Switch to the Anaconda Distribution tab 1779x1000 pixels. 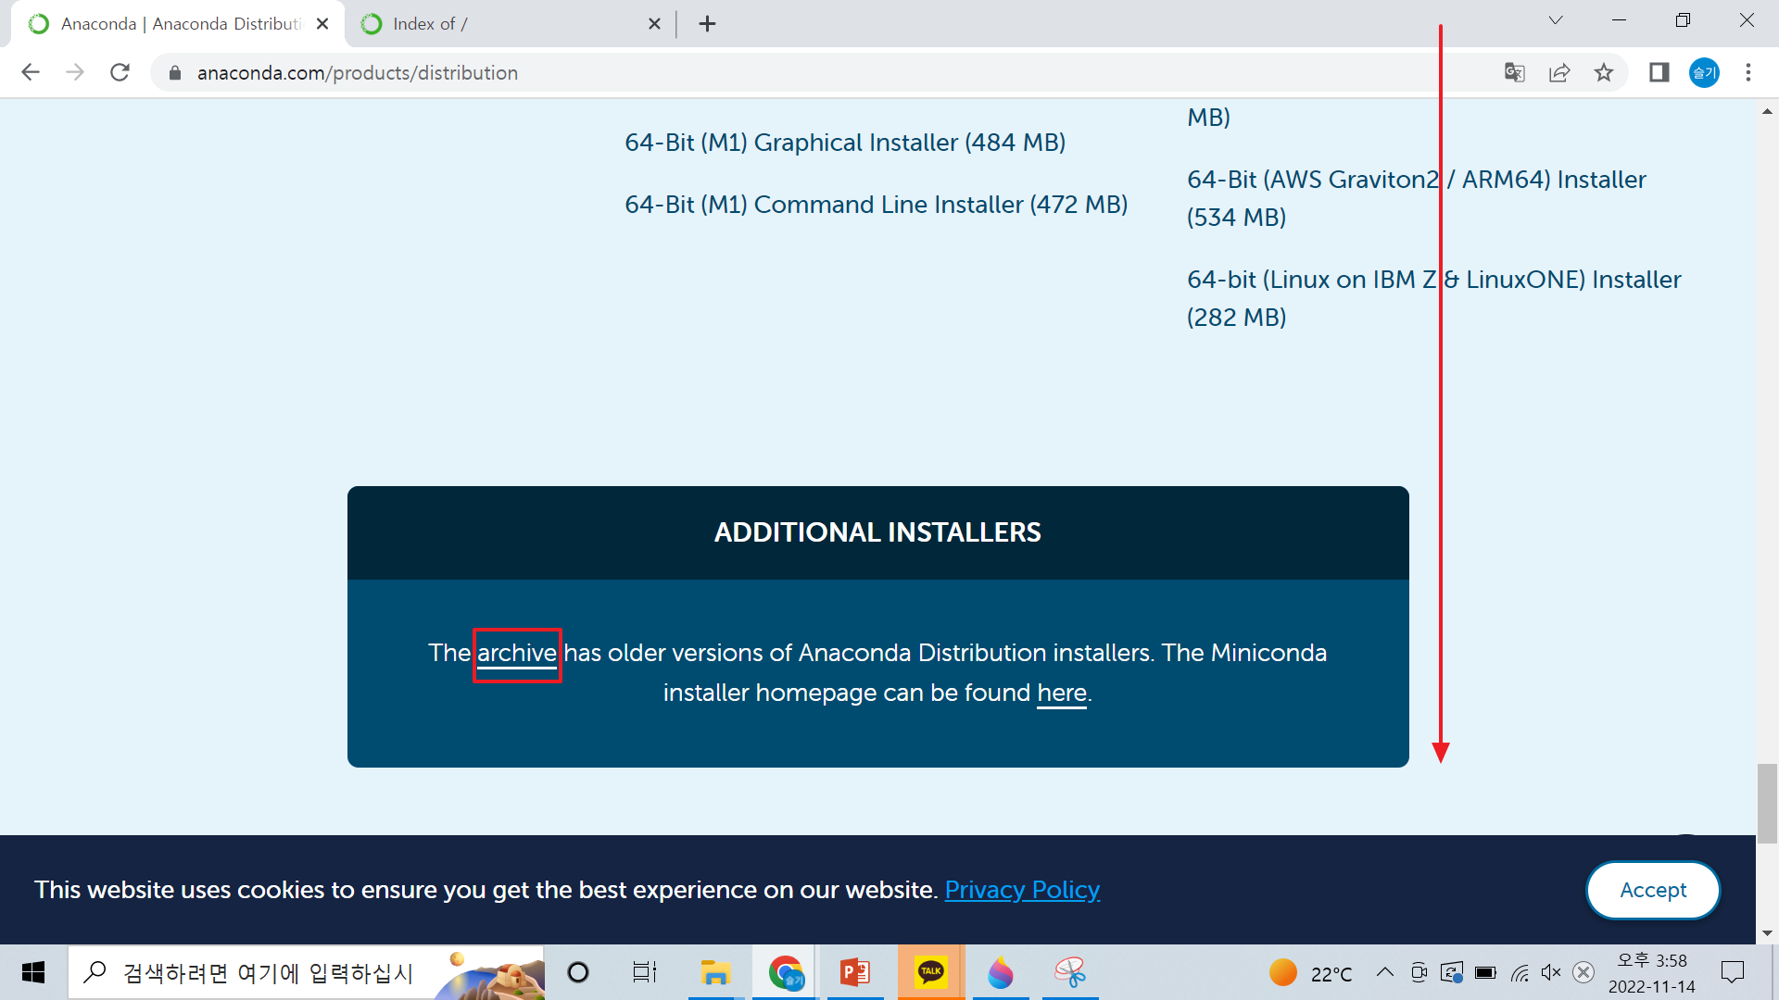pyautogui.click(x=179, y=24)
